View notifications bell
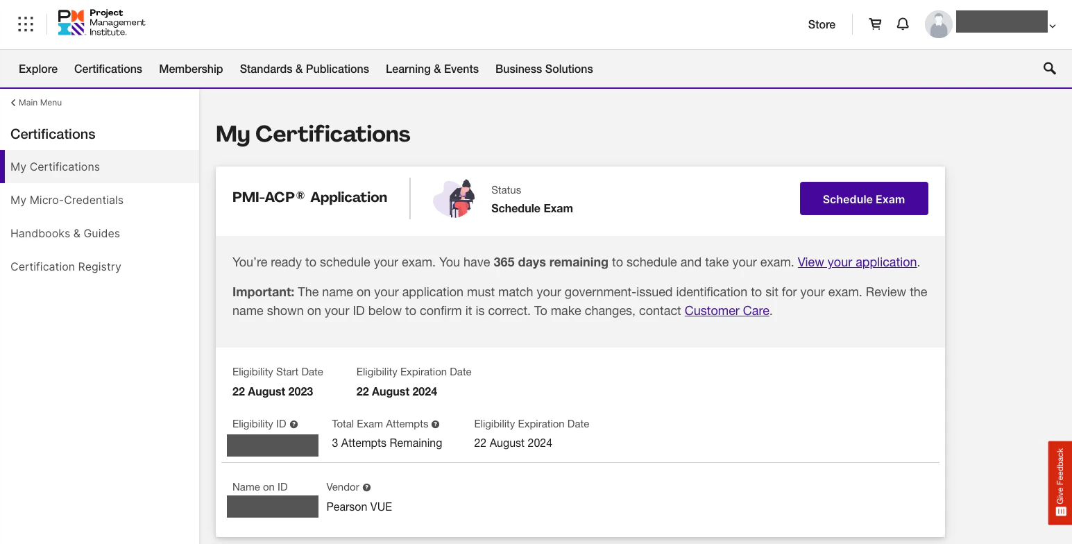 [x=903, y=24]
